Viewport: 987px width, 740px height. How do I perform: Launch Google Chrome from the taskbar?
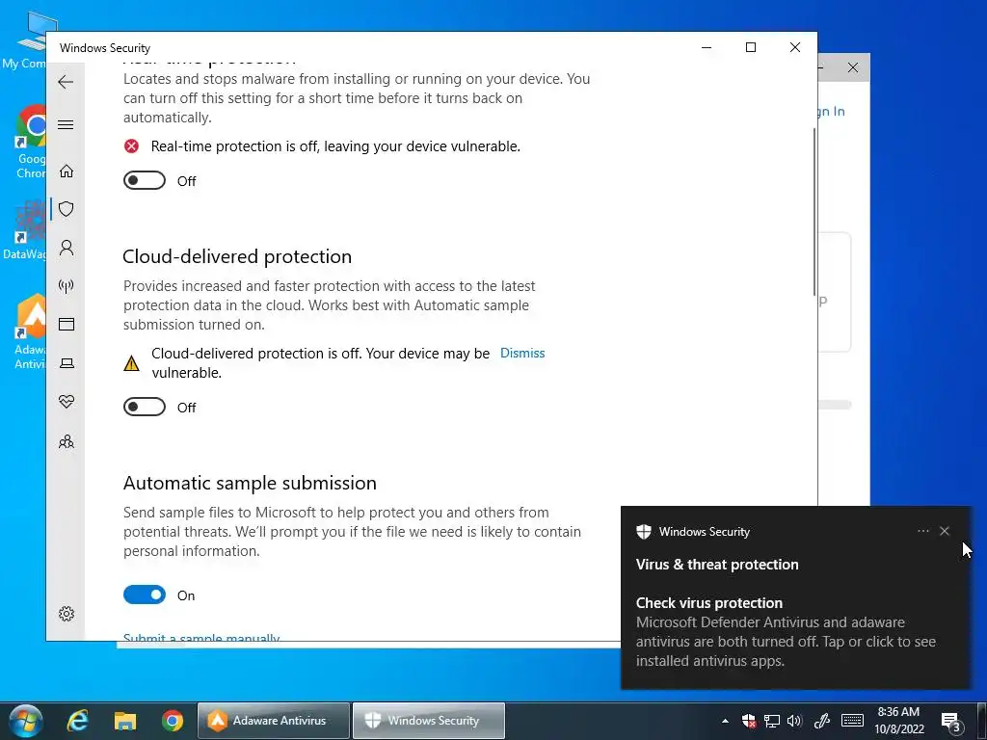point(172,721)
